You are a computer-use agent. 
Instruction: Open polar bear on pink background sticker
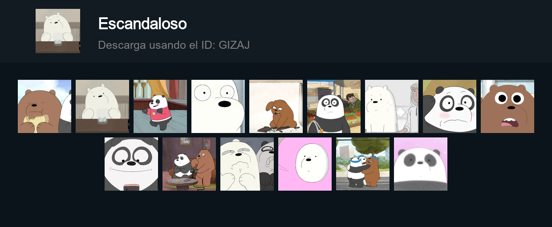pyautogui.click(x=305, y=164)
